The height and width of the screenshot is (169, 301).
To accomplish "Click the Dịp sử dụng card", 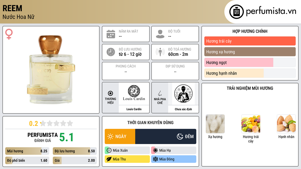I will point(175,71).
